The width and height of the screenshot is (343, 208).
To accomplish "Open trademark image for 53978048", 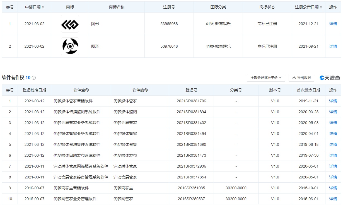I will click(x=70, y=46).
